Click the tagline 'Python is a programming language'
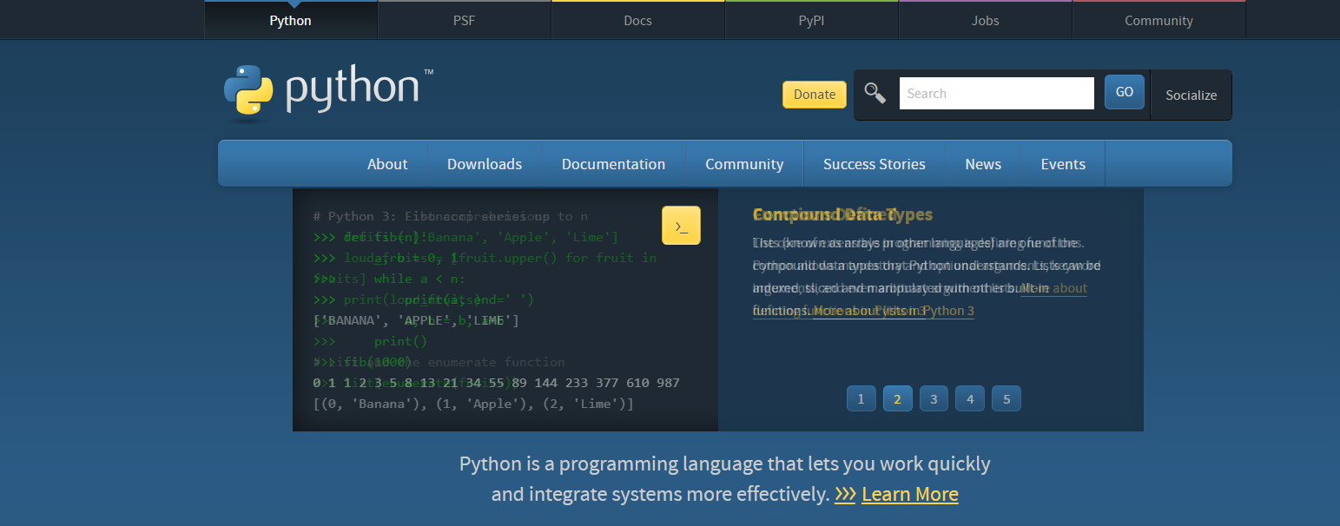The width and height of the screenshot is (1340, 526). click(x=725, y=464)
